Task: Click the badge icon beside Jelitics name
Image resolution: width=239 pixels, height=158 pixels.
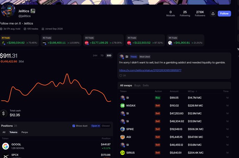Action: click(33, 11)
